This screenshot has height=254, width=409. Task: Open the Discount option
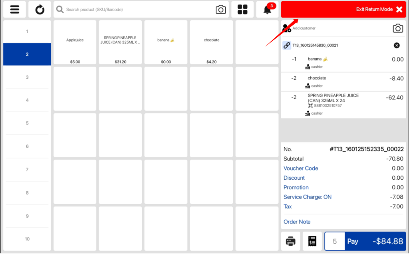point(294,178)
